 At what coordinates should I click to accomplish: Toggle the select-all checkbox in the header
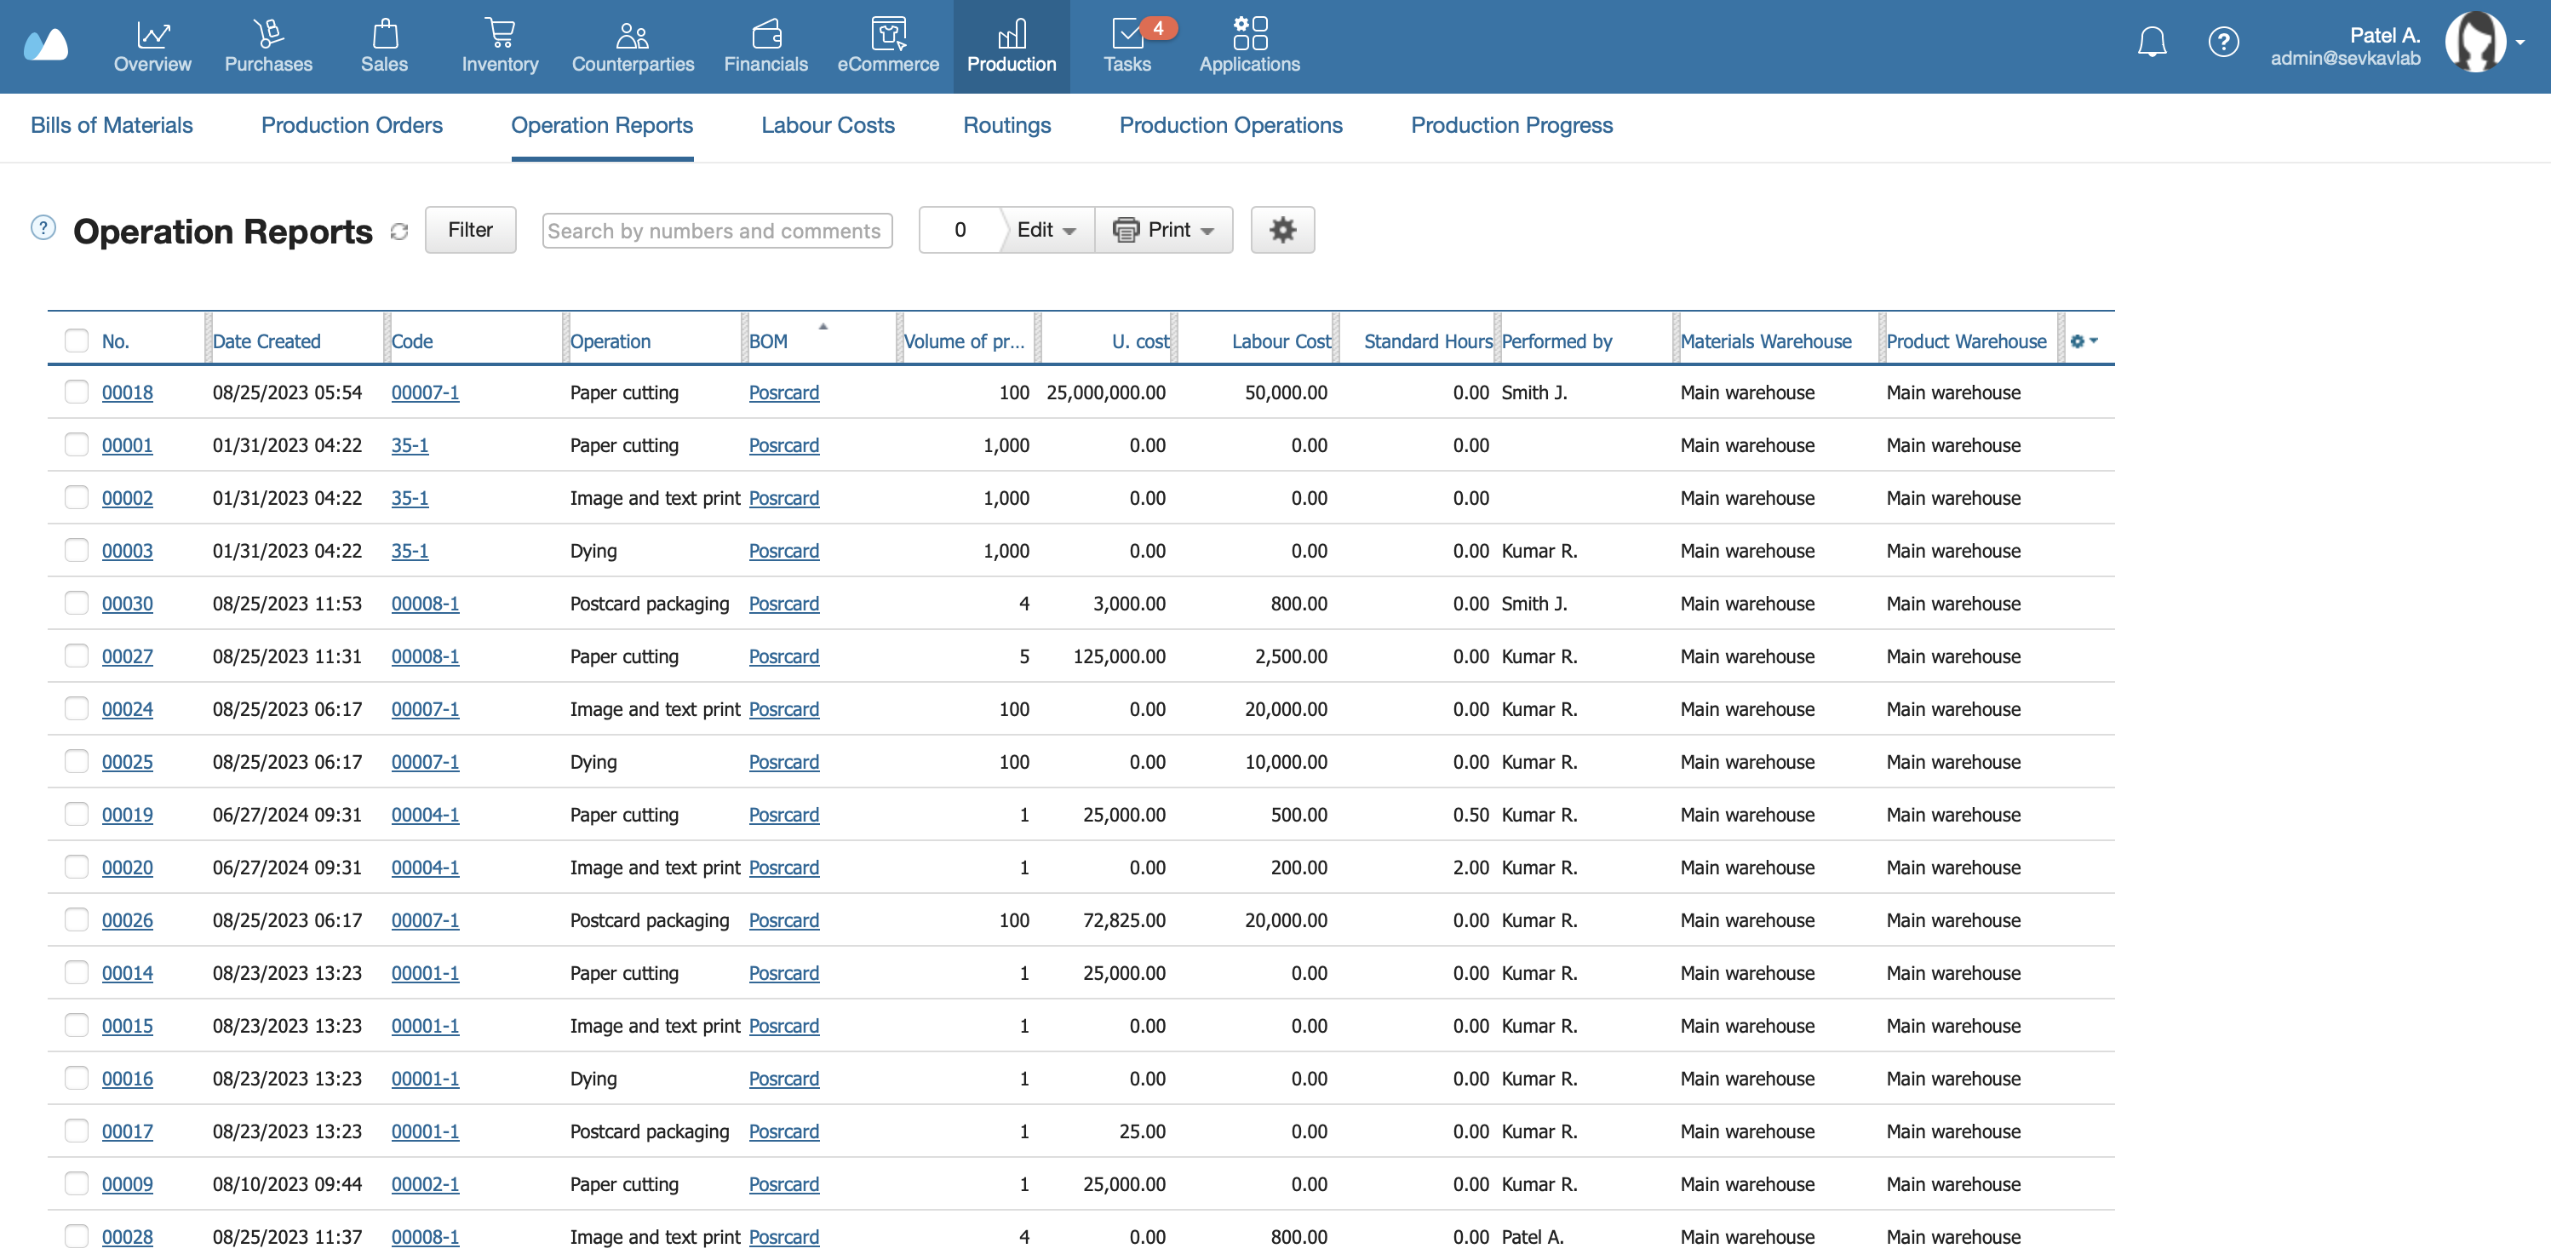[77, 341]
